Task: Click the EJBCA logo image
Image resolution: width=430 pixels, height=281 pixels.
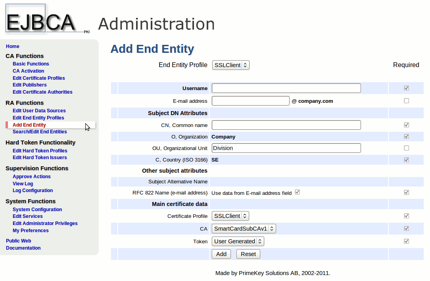Action: tap(47, 19)
